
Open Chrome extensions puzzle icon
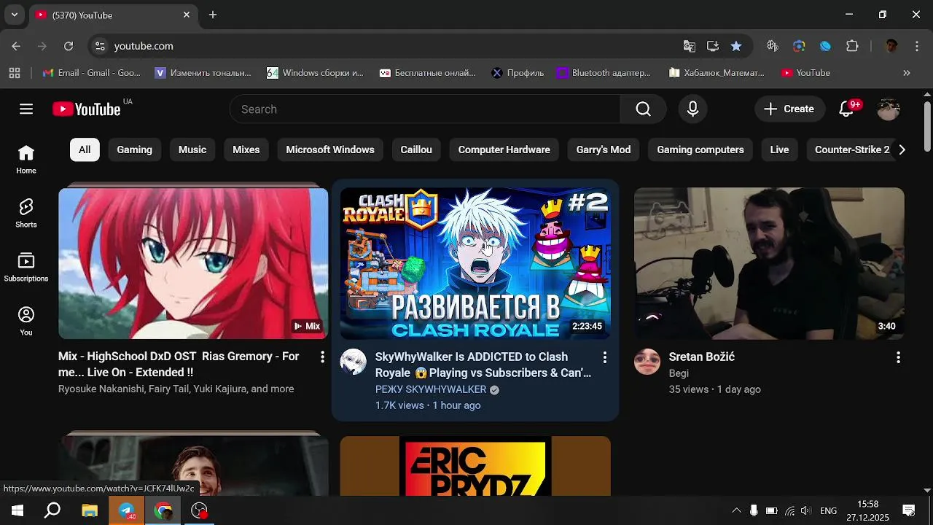(852, 46)
